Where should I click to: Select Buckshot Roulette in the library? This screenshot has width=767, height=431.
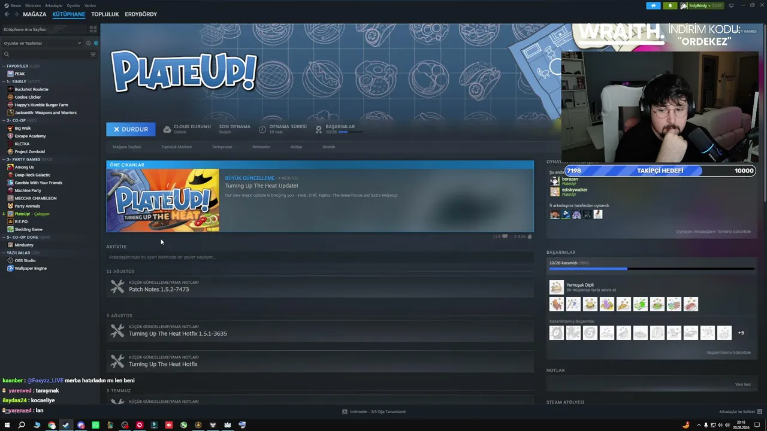pyautogui.click(x=32, y=89)
